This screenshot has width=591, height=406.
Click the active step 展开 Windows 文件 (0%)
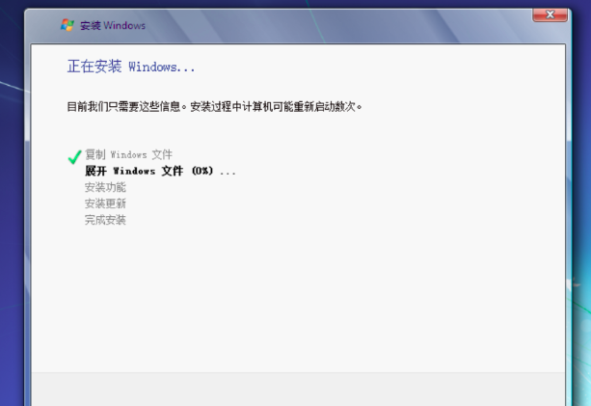(160, 171)
